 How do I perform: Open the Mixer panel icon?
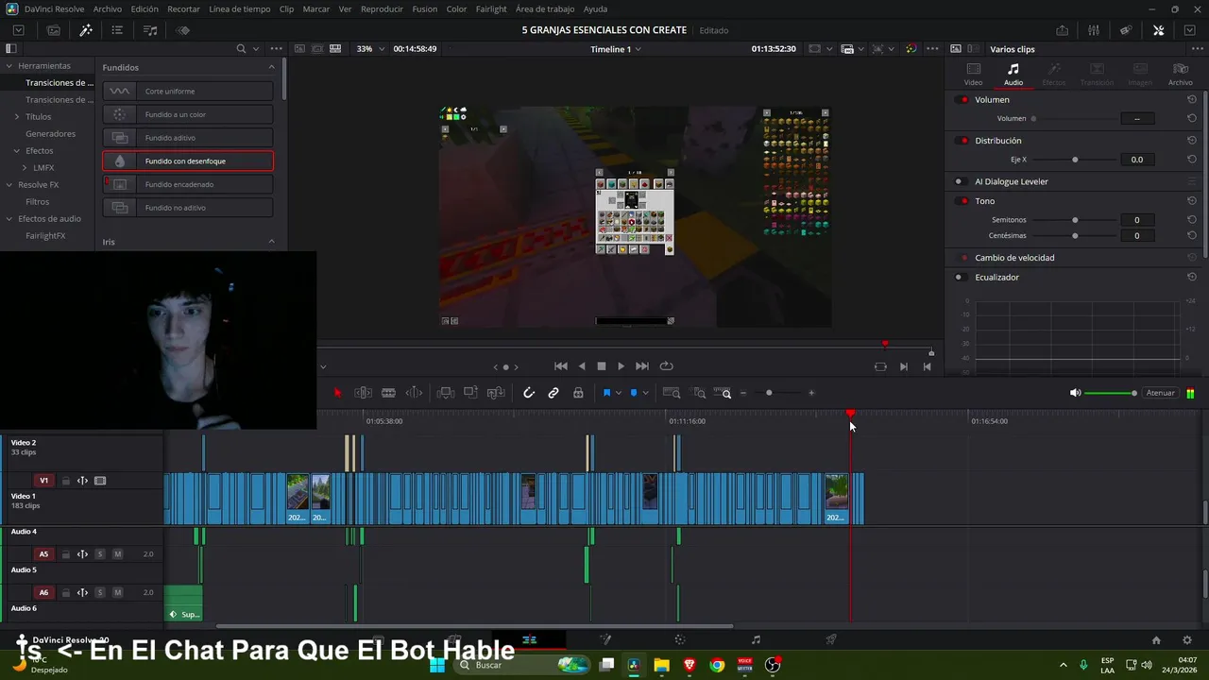click(x=1094, y=30)
